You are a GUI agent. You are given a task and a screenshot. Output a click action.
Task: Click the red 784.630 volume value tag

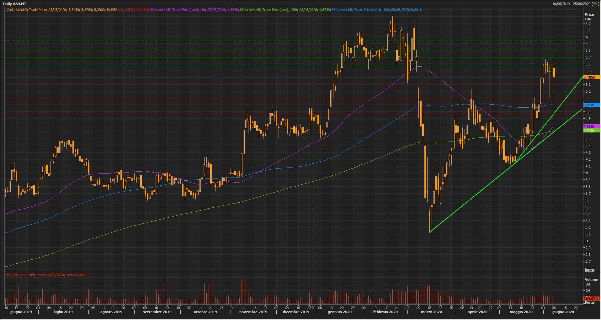[x=591, y=299]
